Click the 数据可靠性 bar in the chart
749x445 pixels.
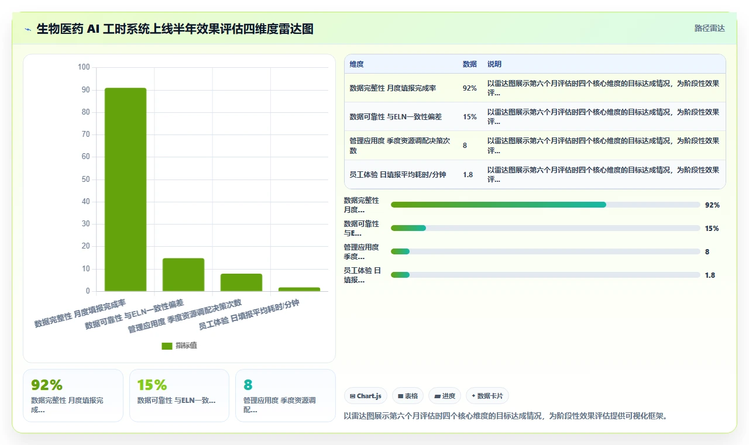[x=183, y=274]
